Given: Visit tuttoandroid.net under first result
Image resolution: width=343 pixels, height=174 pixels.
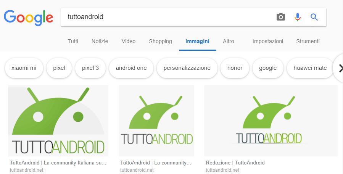Looking at the screenshot, I should [x=26, y=170].
